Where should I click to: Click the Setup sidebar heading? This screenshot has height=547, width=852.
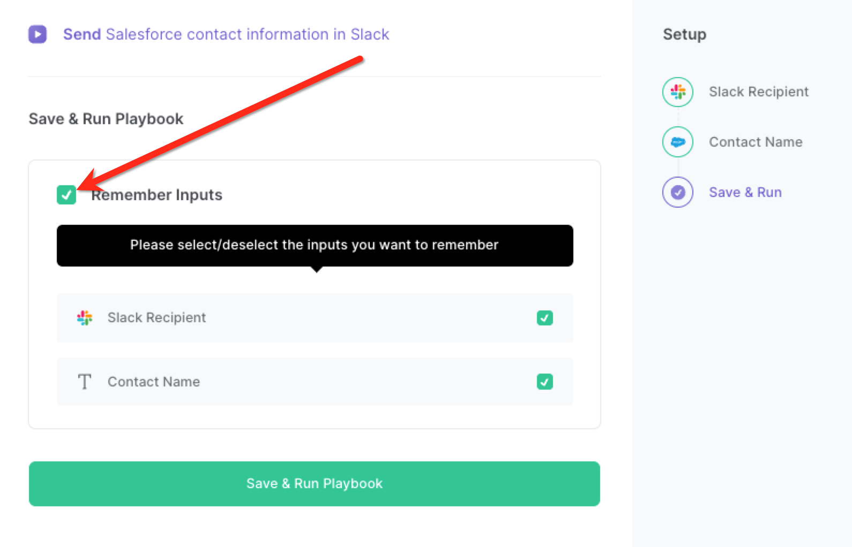click(x=685, y=34)
